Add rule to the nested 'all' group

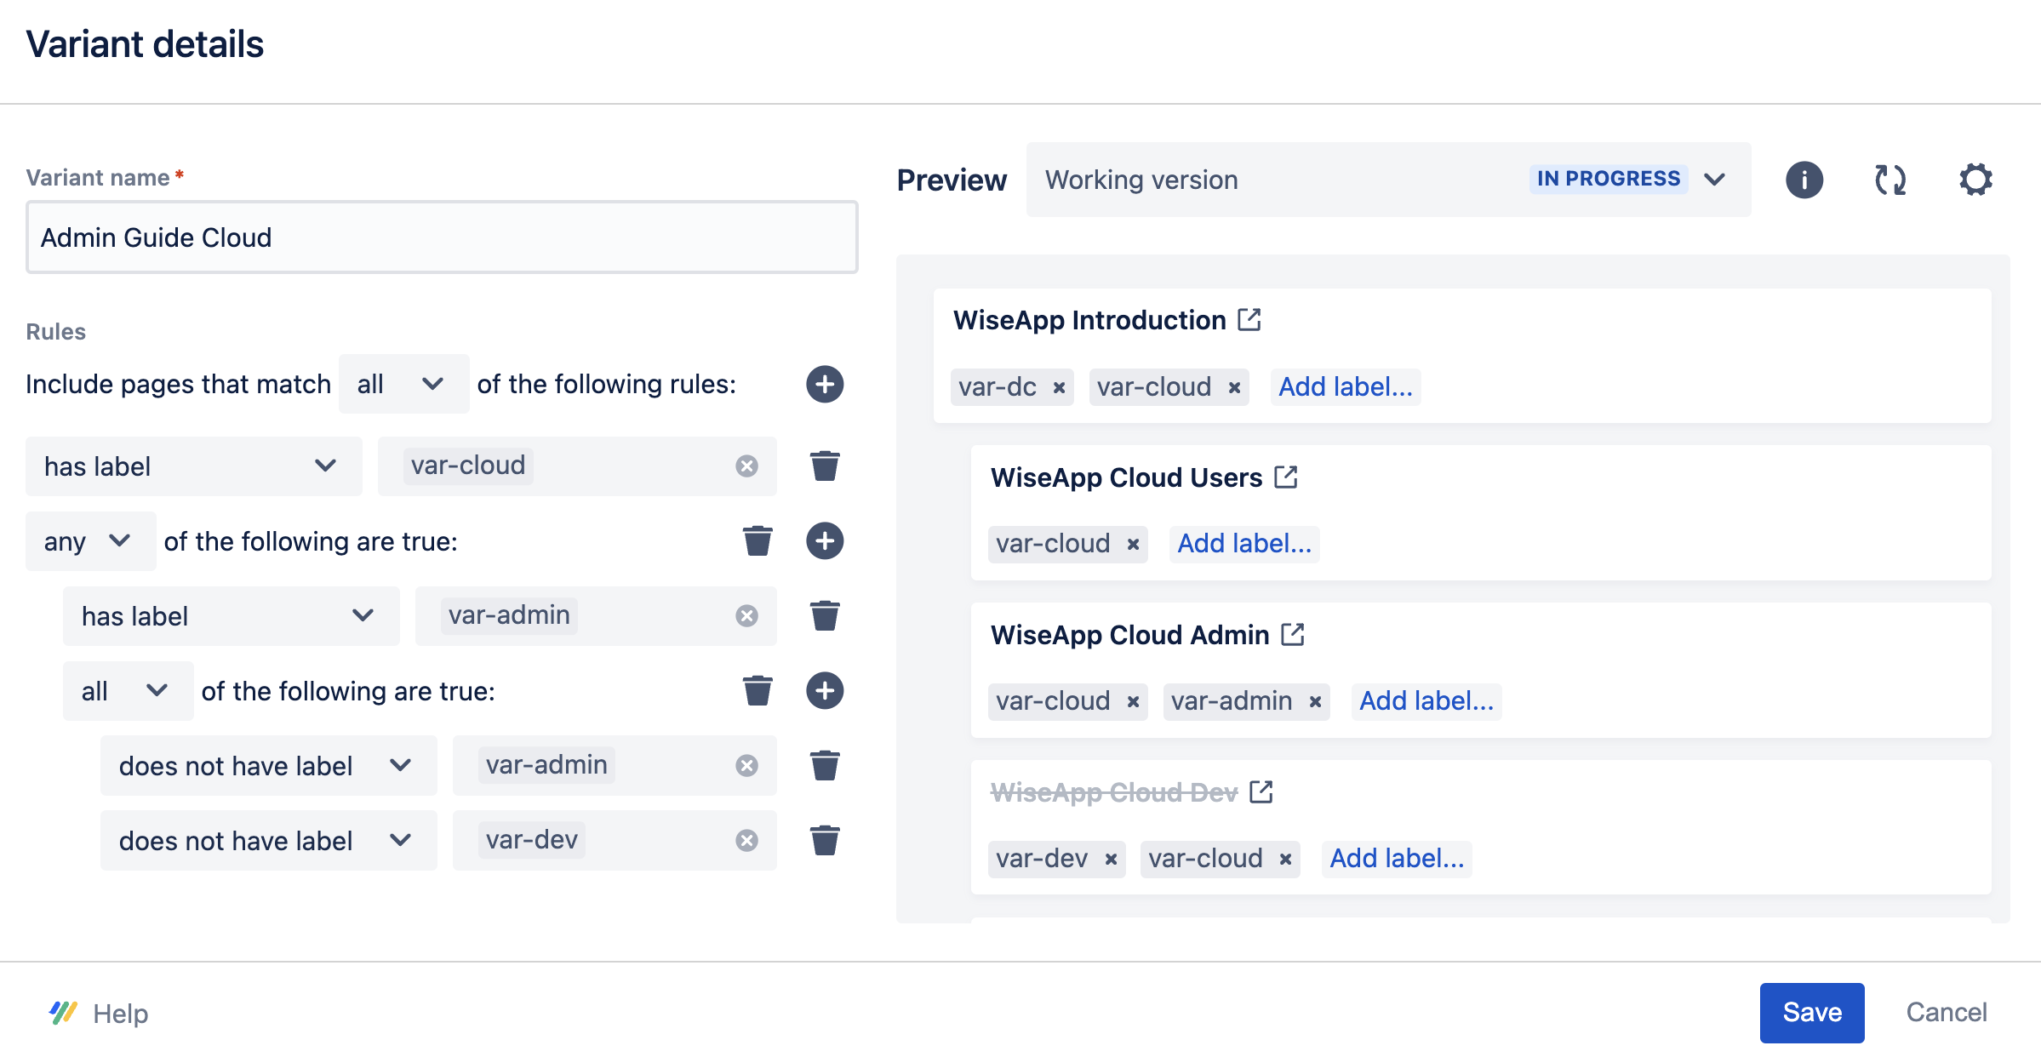coord(824,691)
